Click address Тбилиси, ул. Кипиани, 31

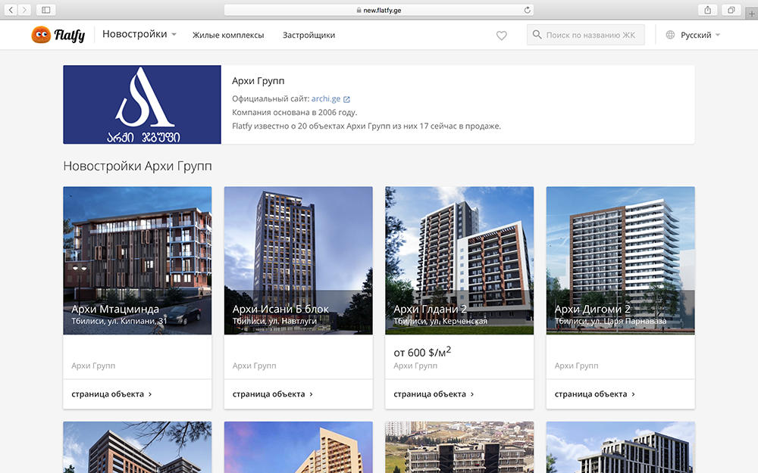pos(120,320)
